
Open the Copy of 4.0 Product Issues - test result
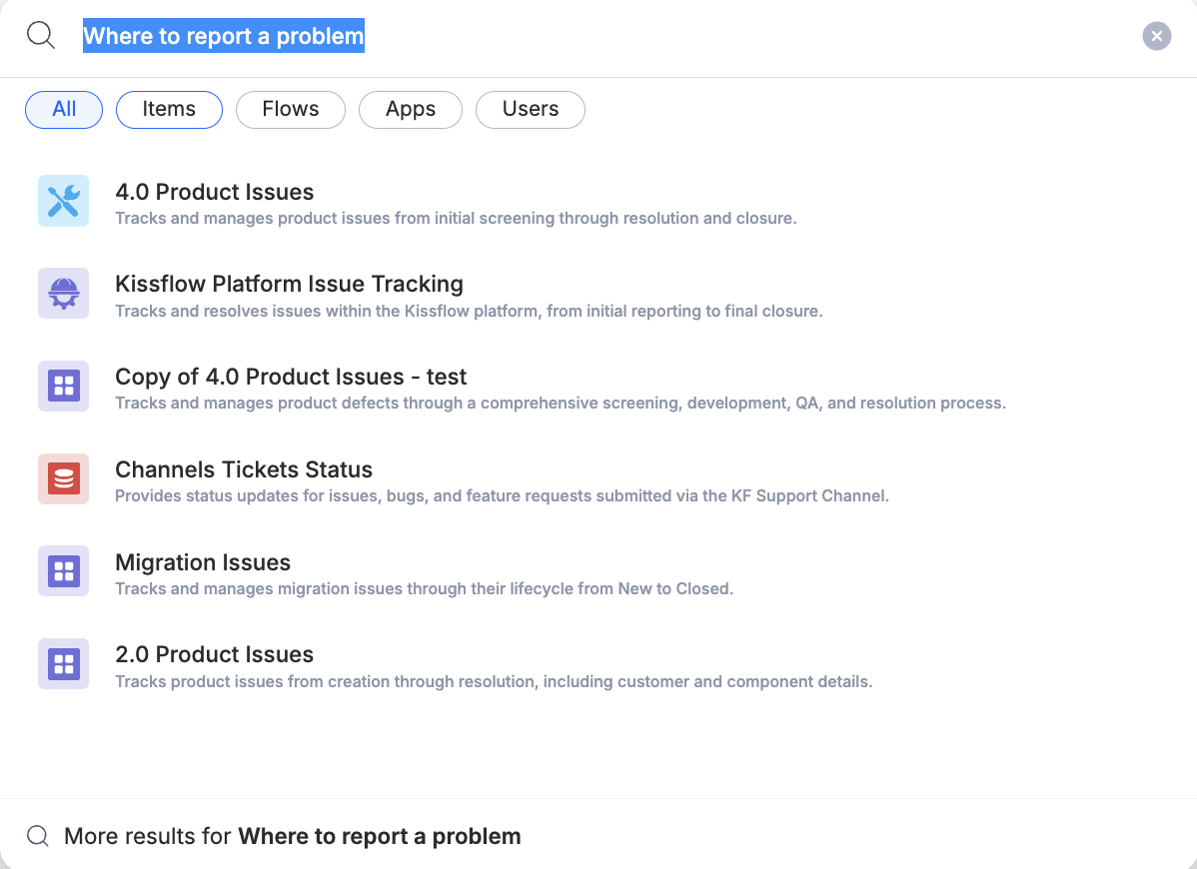click(291, 377)
